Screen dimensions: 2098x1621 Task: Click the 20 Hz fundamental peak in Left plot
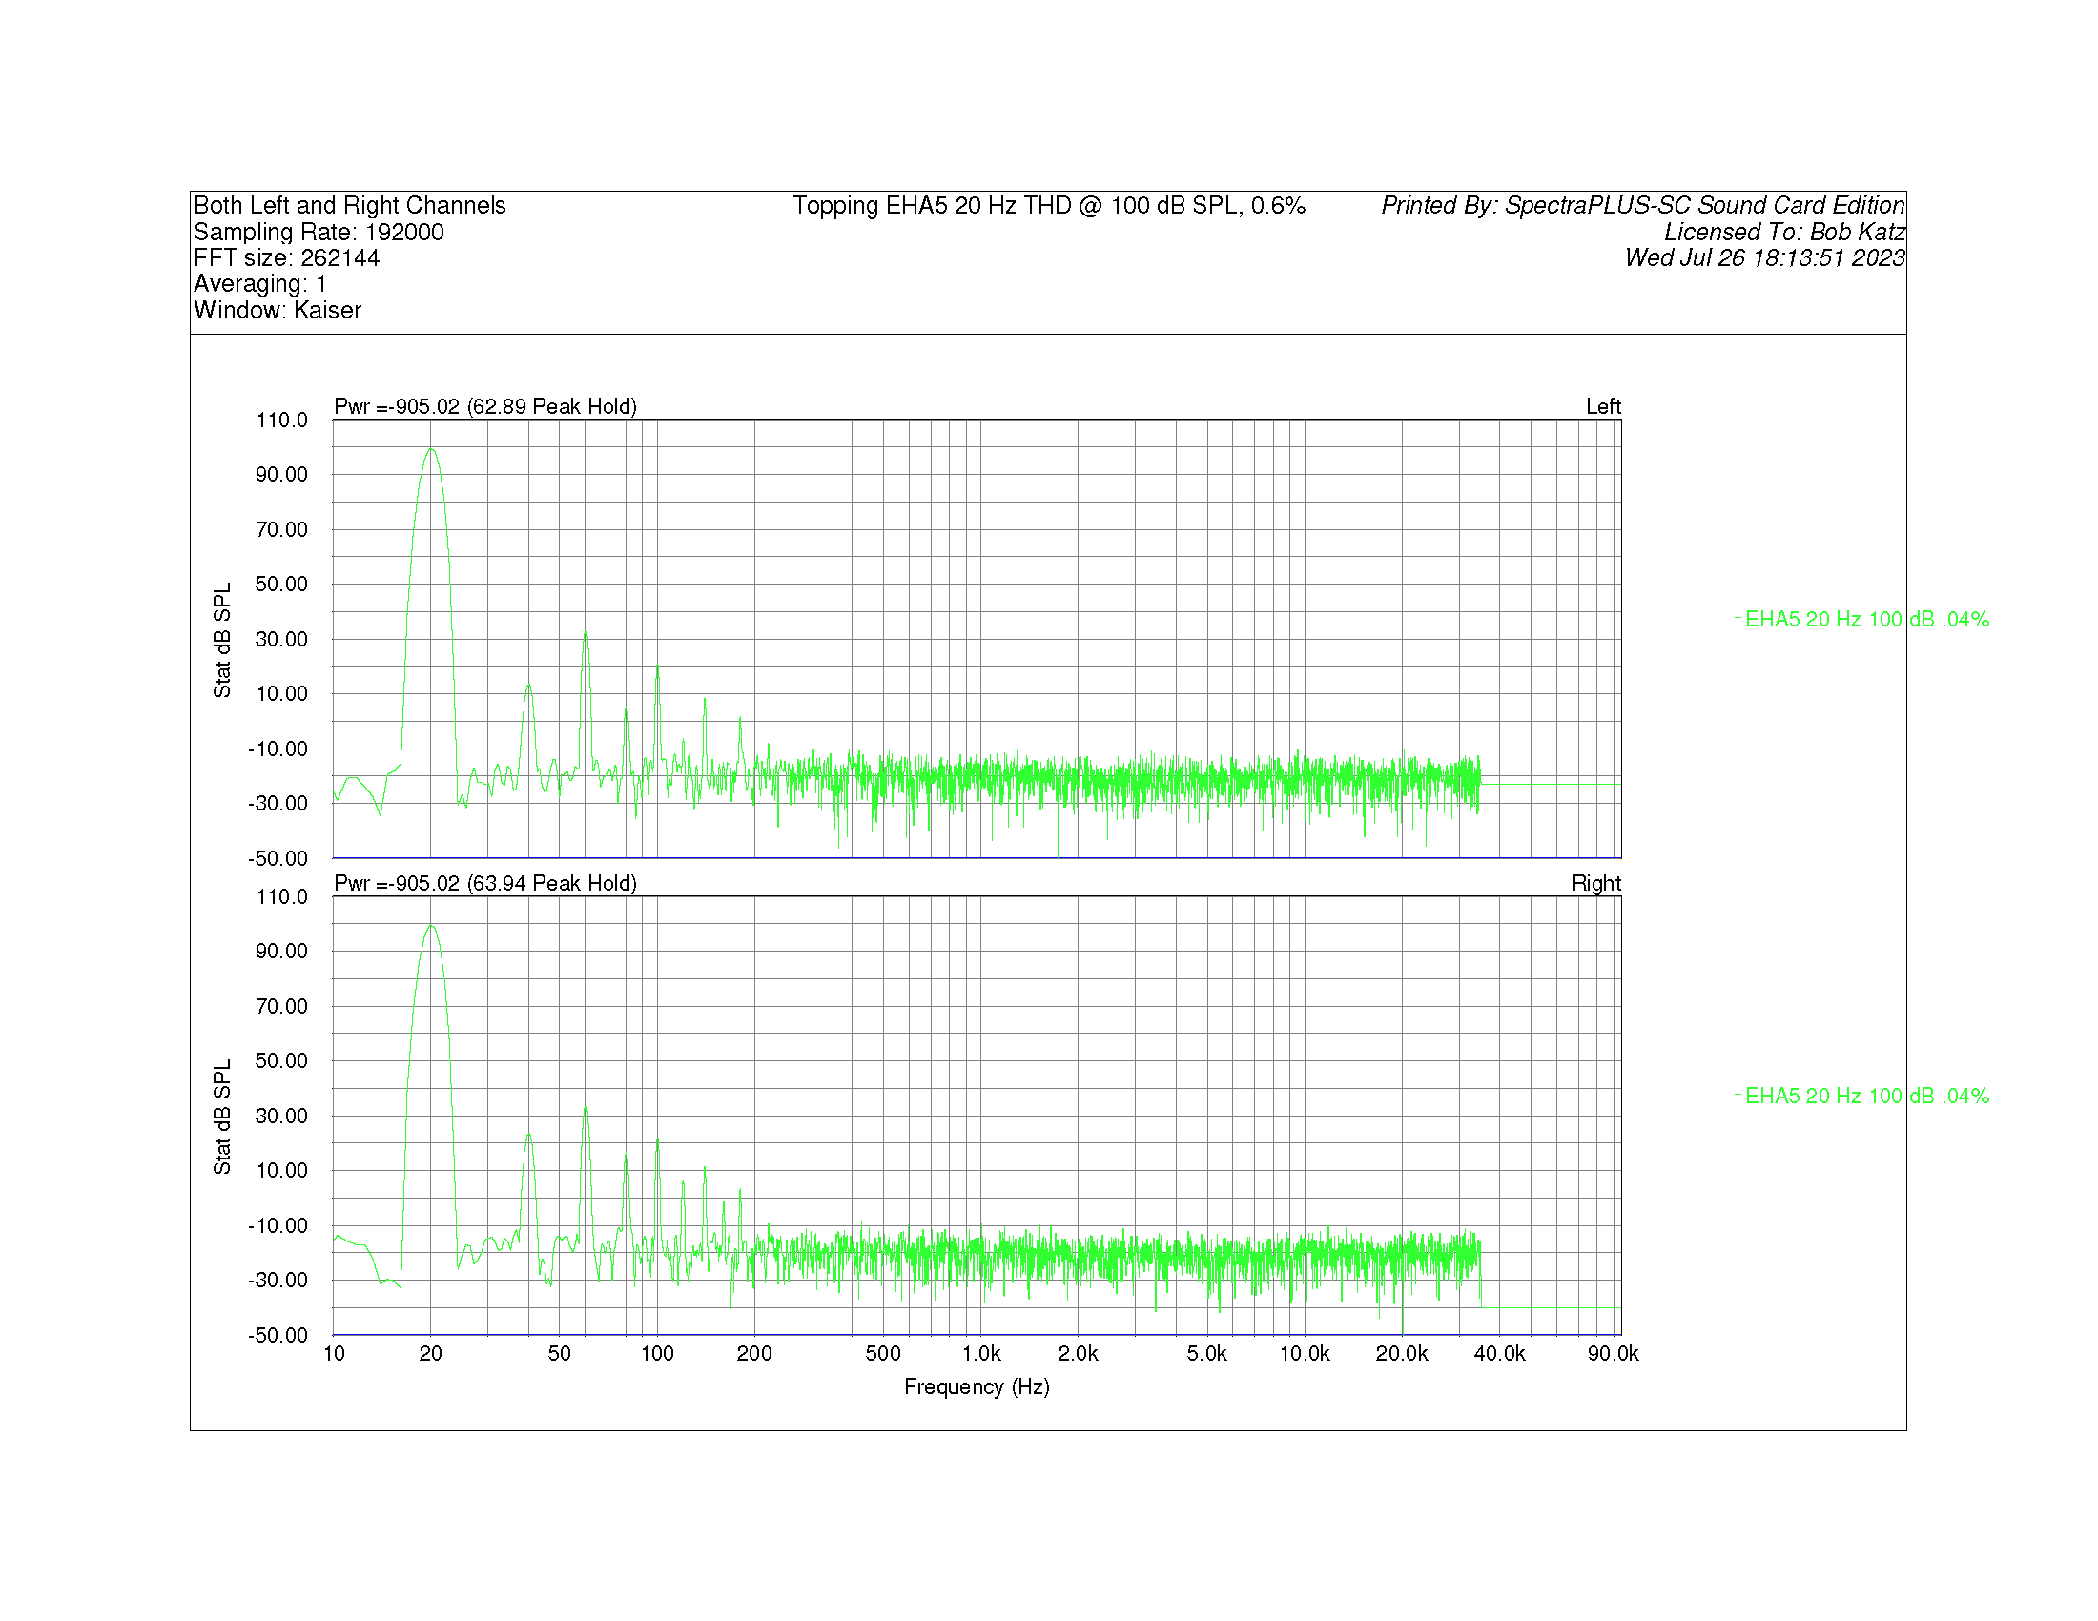click(431, 451)
